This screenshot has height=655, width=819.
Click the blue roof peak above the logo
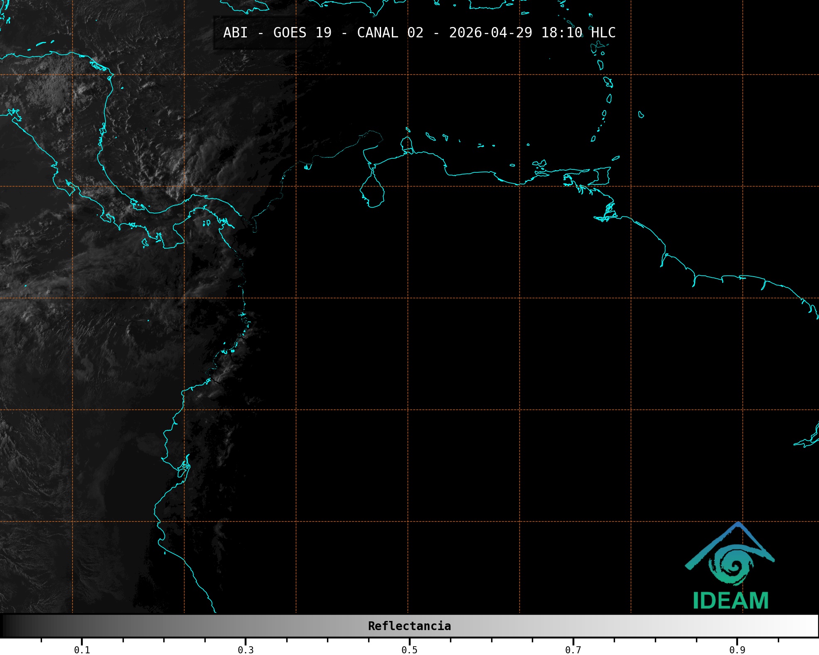pos(738,525)
